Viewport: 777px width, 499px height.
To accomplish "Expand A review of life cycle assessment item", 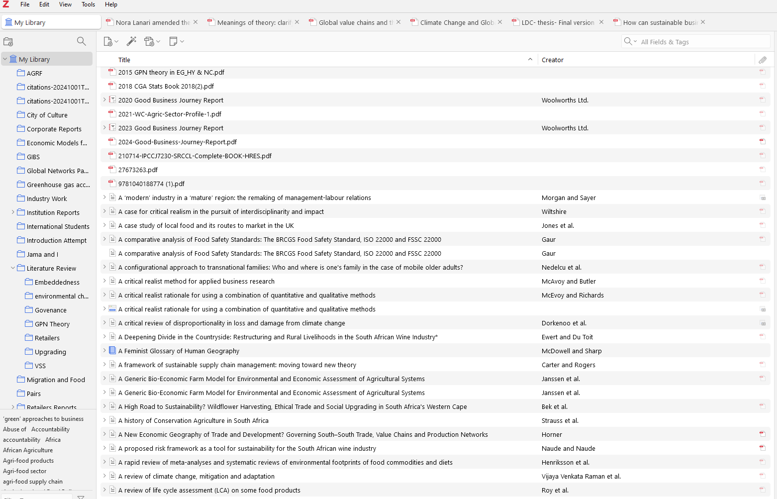I will 104,490.
